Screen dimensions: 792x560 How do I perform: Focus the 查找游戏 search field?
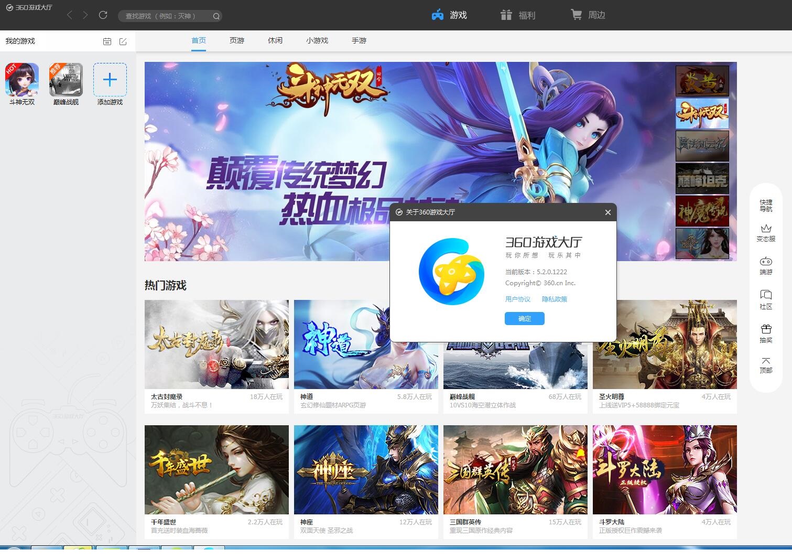170,16
